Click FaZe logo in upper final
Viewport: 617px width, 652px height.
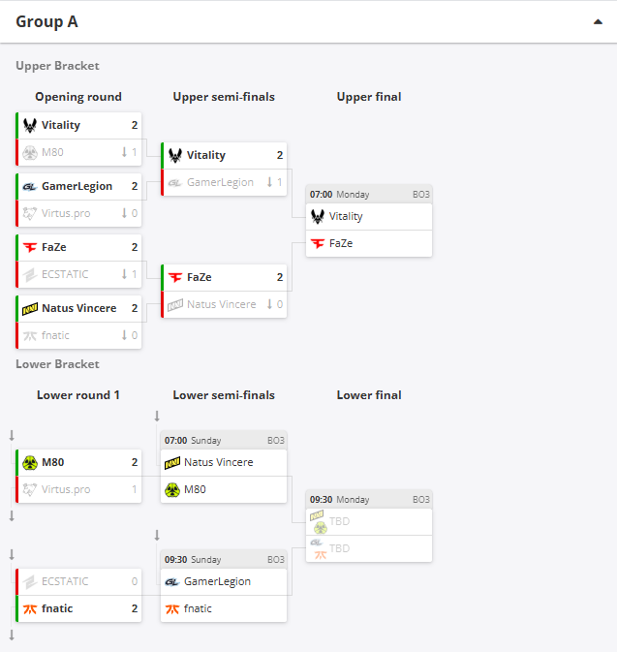[x=318, y=244]
